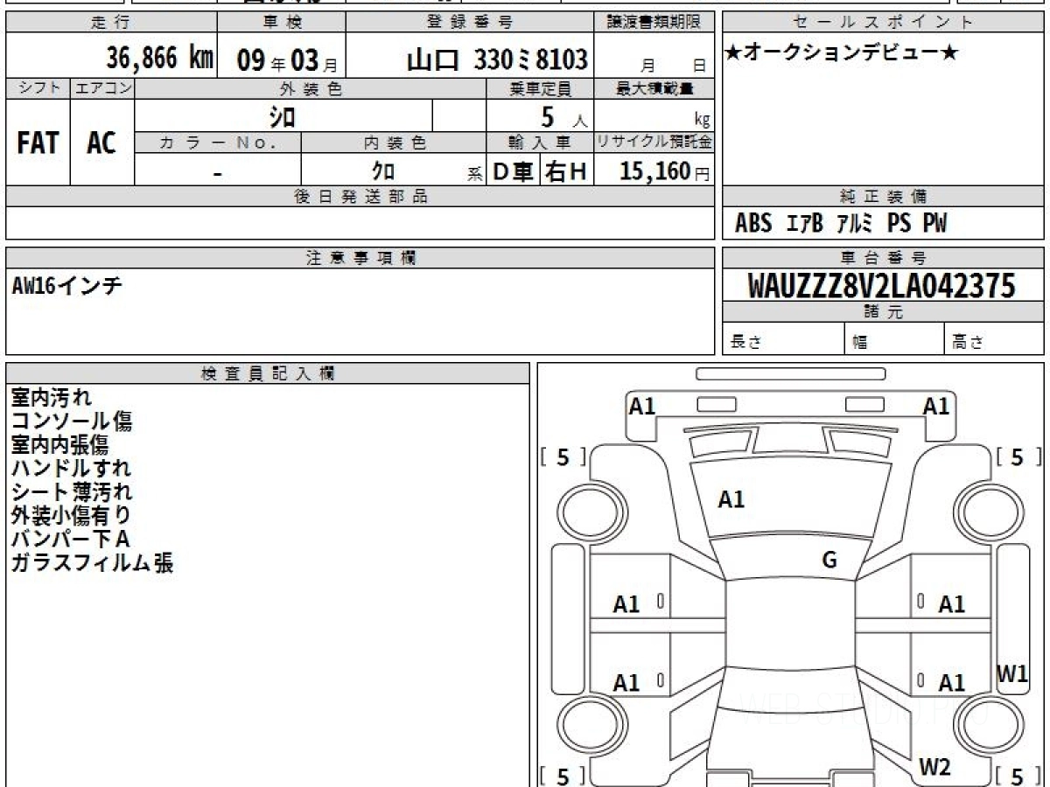Click the 純正装備 header

coord(883,197)
